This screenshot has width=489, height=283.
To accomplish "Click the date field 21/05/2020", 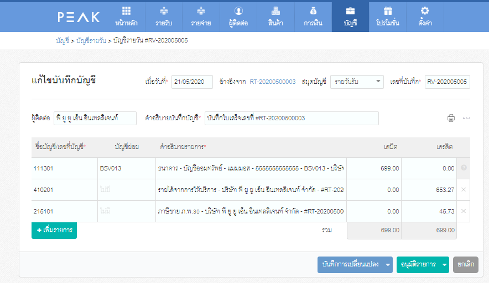I will (x=192, y=82).
